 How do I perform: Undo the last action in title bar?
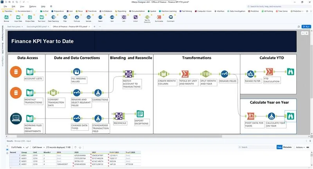point(24,2)
